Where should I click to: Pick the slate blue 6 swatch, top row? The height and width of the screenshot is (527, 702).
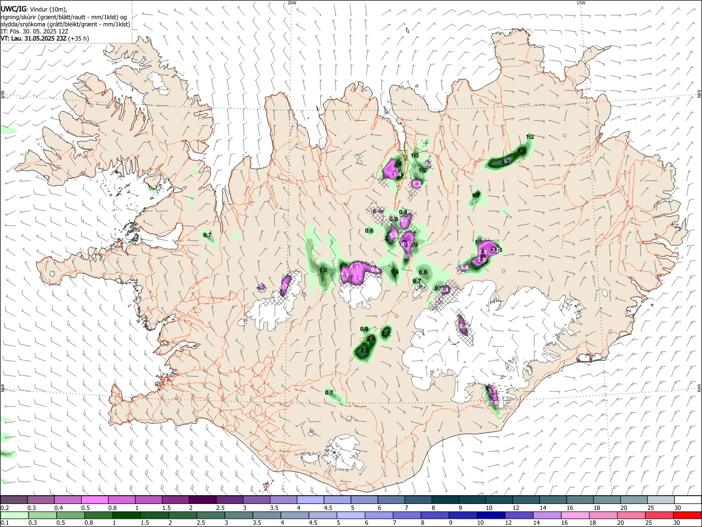pyautogui.click(x=391, y=500)
